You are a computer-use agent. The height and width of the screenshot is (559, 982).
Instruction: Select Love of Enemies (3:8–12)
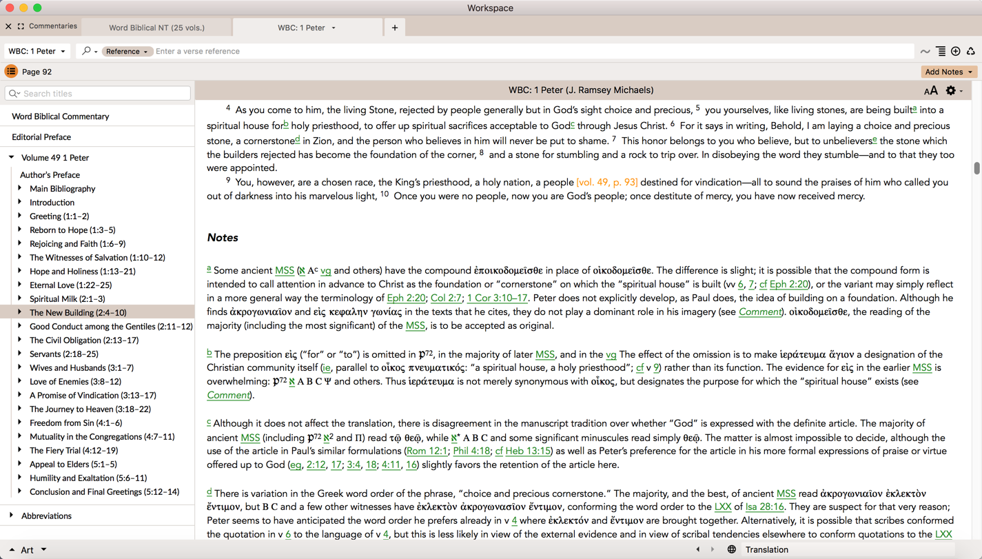(75, 382)
